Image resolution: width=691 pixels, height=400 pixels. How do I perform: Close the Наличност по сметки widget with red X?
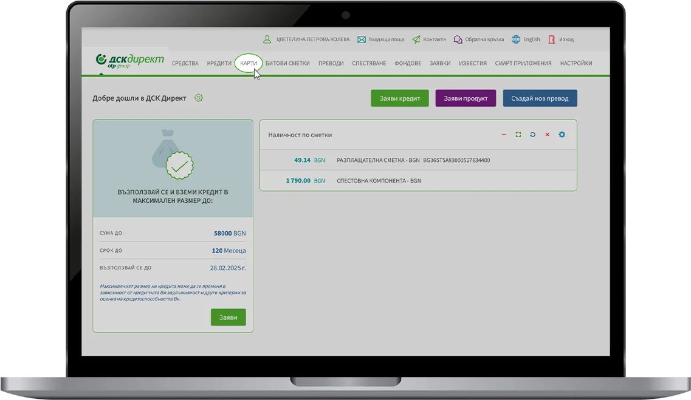(x=548, y=135)
